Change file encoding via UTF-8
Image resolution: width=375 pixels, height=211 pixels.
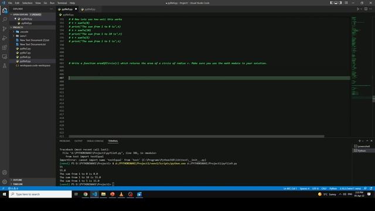click(x=315, y=189)
